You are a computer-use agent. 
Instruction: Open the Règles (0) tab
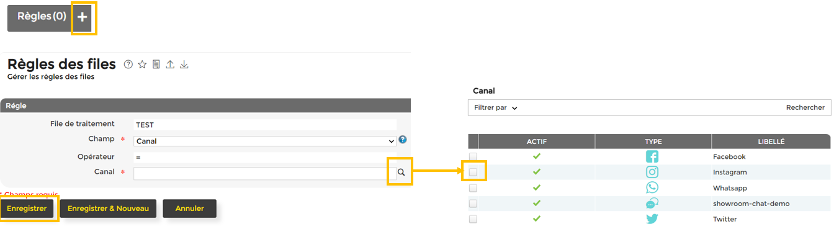pyautogui.click(x=40, y=17)
